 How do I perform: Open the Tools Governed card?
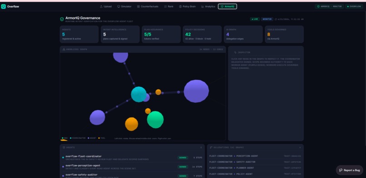(x=284, y=35)
